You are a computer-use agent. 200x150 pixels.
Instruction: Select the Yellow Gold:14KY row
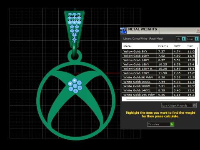[158, 60]
